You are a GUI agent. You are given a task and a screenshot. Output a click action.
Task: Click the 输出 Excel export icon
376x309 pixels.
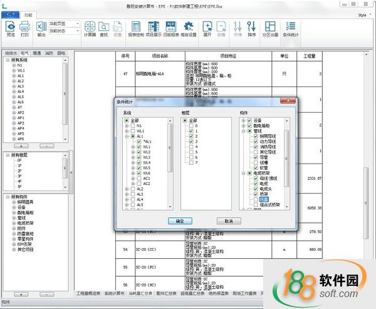coord(41,27)
